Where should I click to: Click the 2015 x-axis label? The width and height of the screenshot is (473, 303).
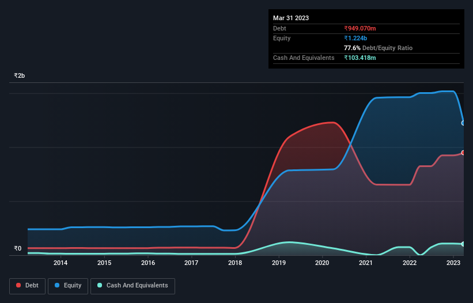tap(104, 263)
